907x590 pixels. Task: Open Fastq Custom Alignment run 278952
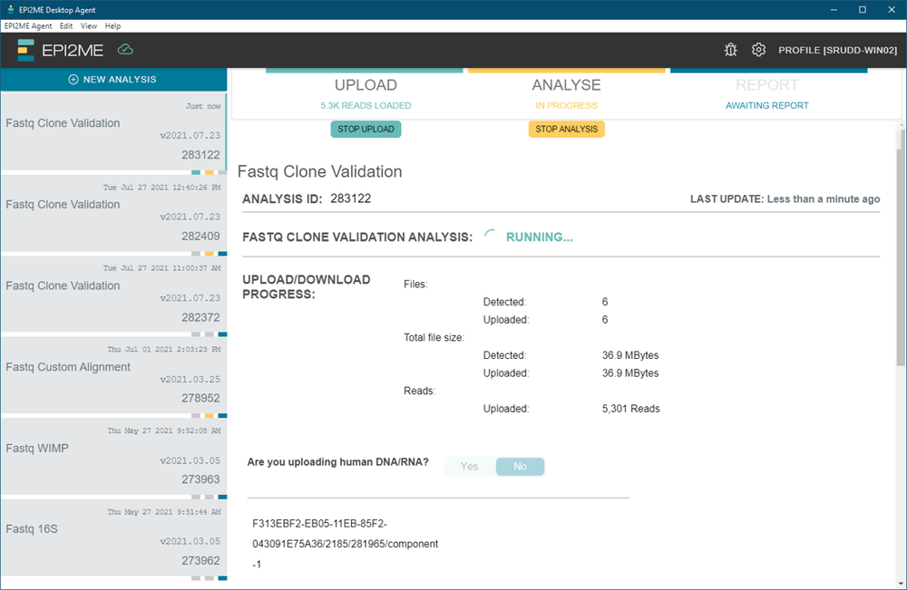pos(113,374)
